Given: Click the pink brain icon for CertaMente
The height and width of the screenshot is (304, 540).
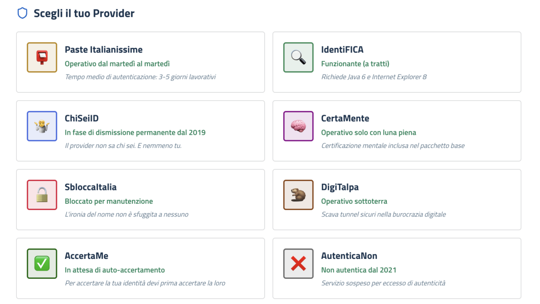Looking at the screenshot, I should pyautogui.click(x=298, y=126).
